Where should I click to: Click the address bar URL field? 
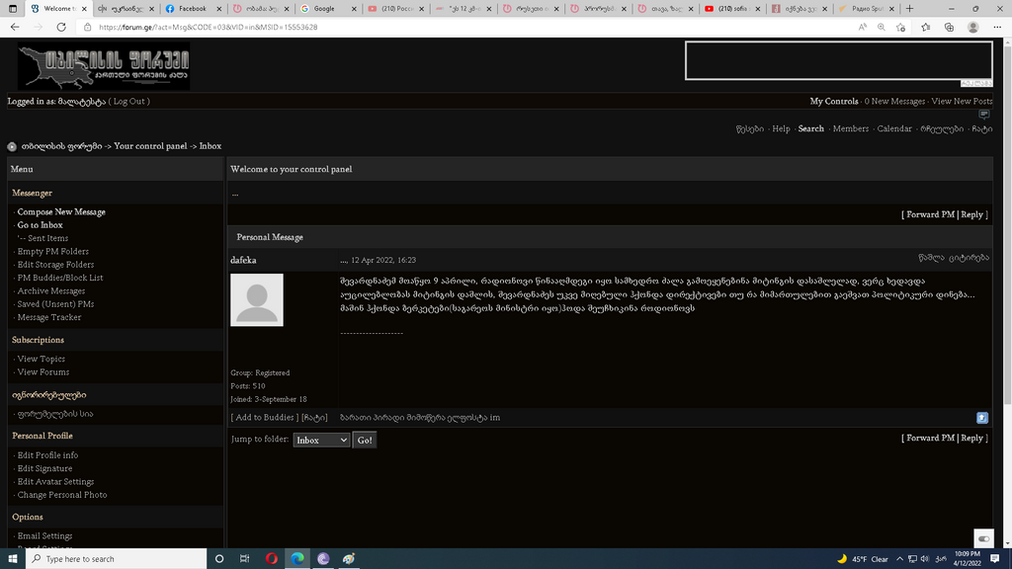(464, 27)
